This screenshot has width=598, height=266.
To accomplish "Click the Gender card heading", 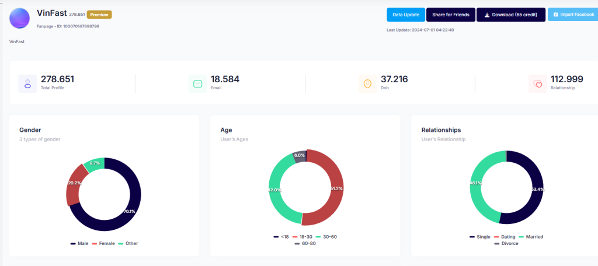I will [30, 130].
